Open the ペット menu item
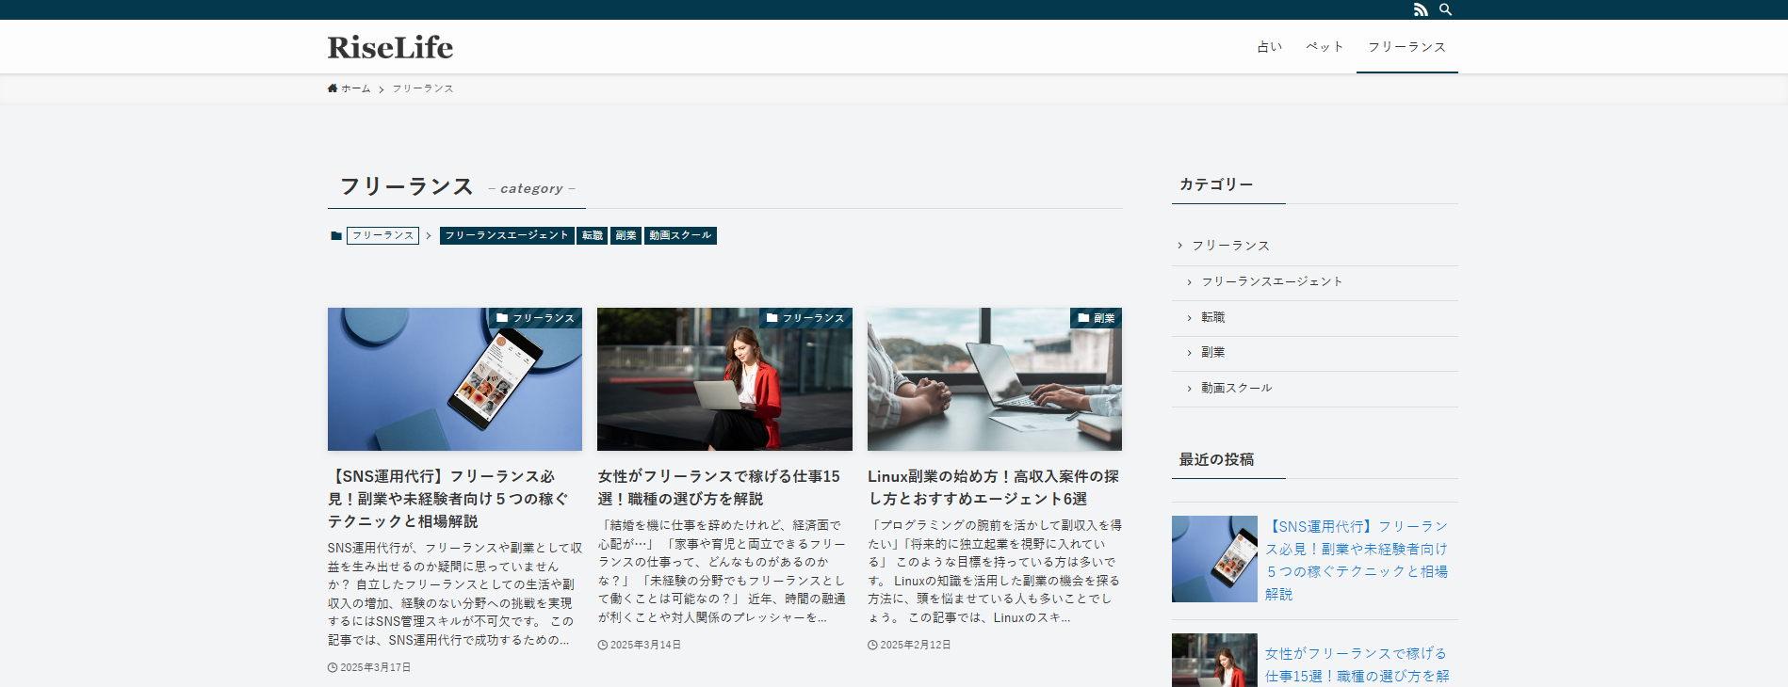Viewport: 1788px width, 687px height. (1325, 47)
